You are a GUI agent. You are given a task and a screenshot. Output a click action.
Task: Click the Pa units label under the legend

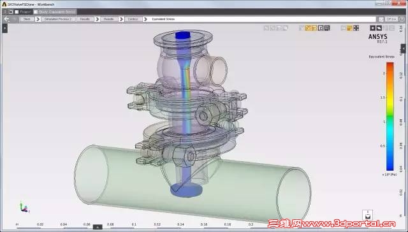(390, 175)
